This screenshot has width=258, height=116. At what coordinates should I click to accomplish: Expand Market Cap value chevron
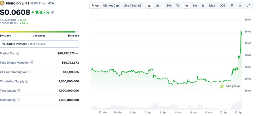coord(77,53)
